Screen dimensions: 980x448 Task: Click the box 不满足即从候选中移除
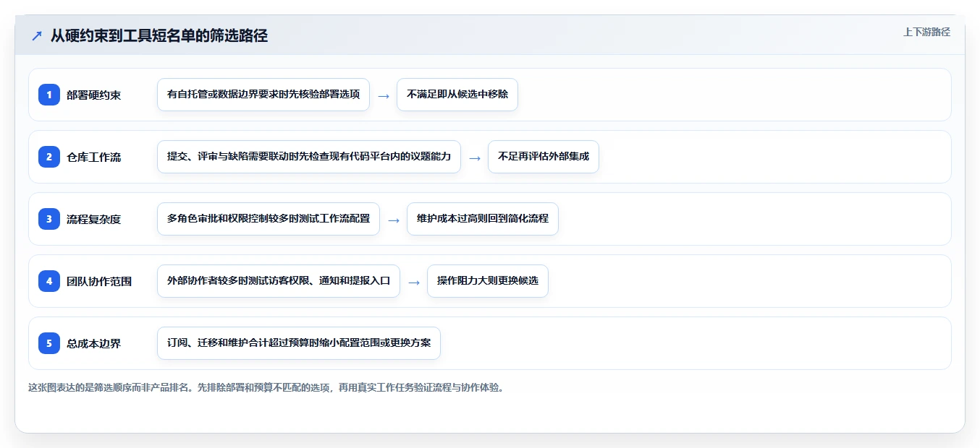pyautogui.click(x=457, y=95)
